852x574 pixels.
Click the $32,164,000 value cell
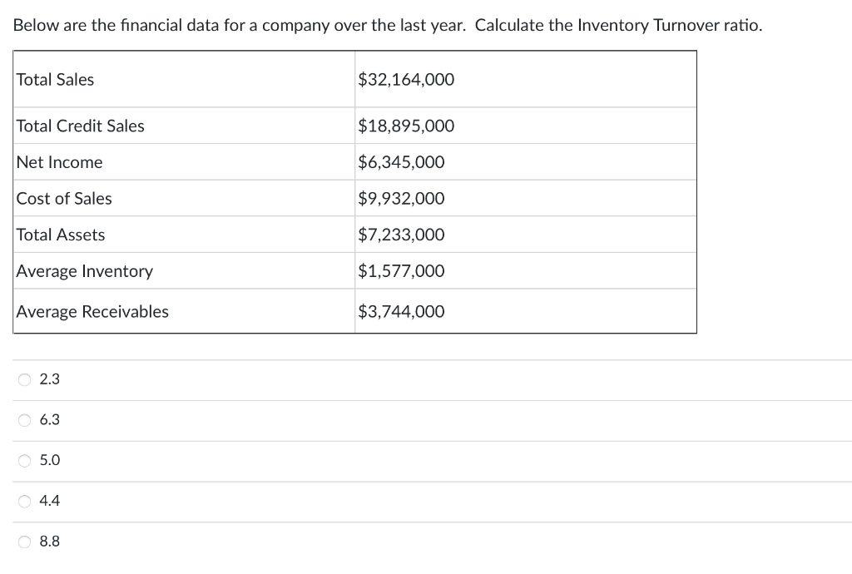pos(406,79)
